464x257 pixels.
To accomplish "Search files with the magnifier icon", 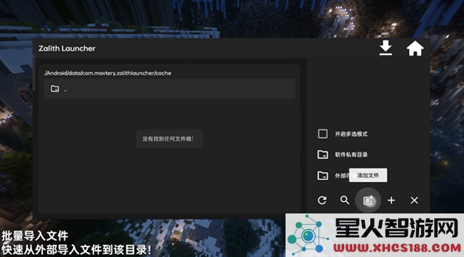I will pyautogui.click(x=345, y=200).
